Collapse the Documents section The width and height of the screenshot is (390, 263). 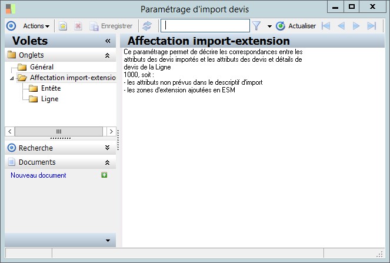pyautogui.click(x=107, y=162)
